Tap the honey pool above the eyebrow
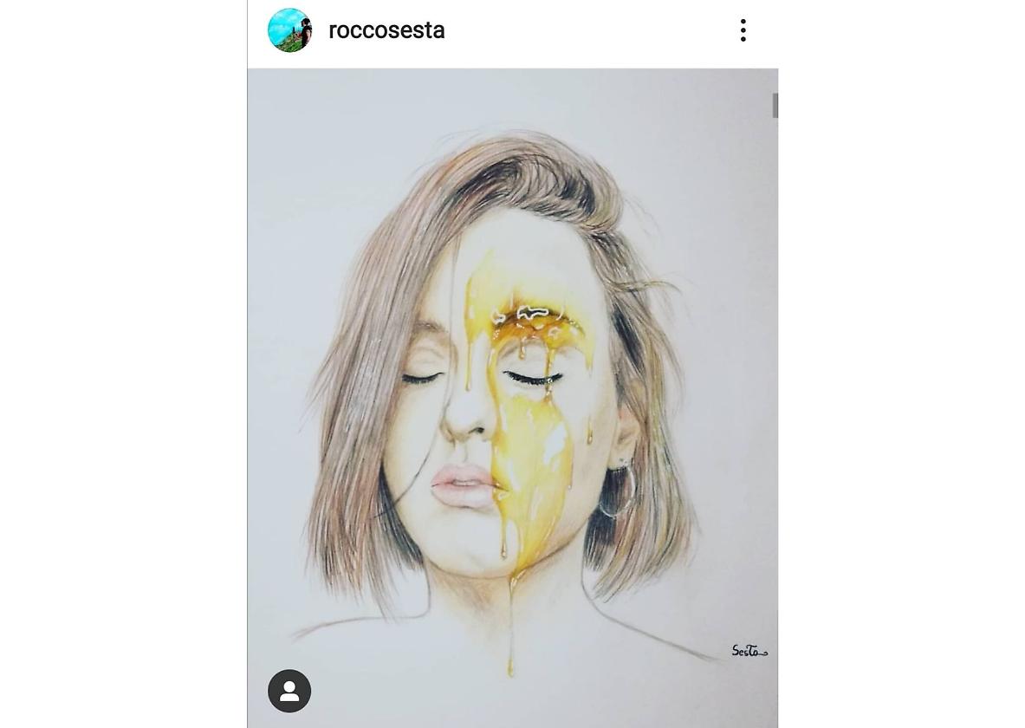 coord(529,317)
